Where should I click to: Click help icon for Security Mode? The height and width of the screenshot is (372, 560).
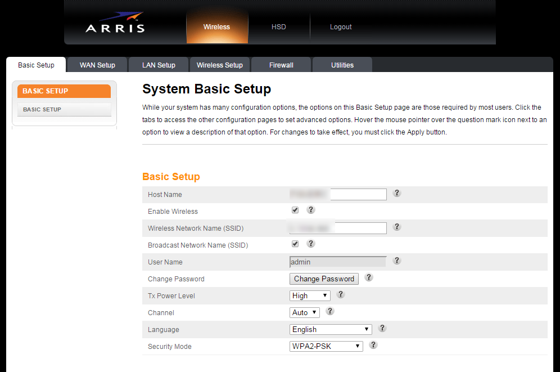click(x=373, y=345)
